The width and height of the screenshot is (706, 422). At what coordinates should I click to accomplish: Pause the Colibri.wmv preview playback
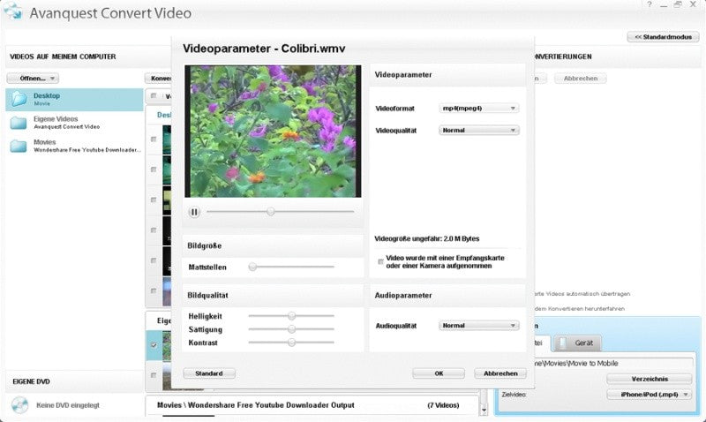(194, 212)
